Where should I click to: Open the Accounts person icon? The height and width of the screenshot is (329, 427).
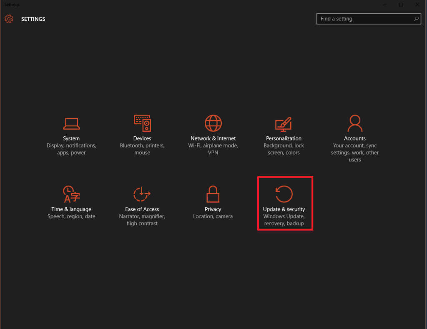click(x=355, y=123)
